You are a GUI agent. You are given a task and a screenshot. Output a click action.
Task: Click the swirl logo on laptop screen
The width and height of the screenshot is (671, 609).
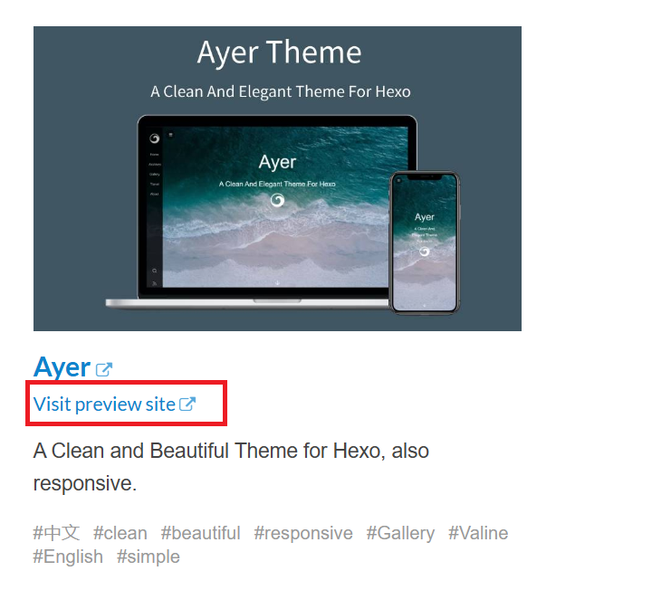coord(277,200)
